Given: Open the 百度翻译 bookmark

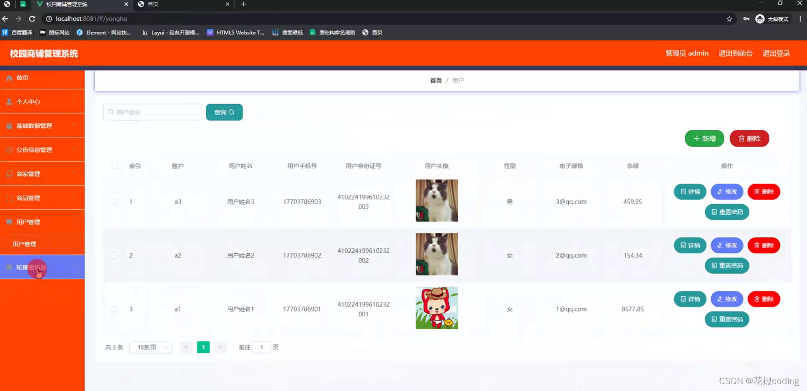Looking at the screenshot, I should tap(17, 32).
